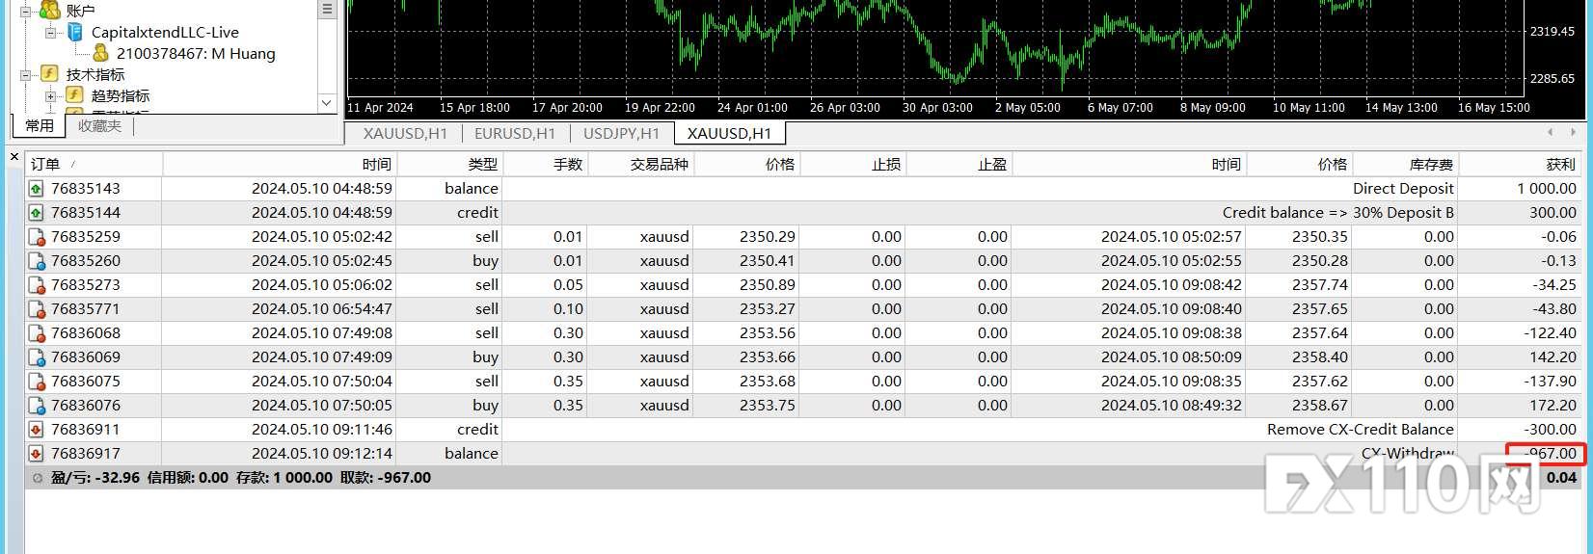Click the buy order icon for 76836069
Image resolution: width=1593 pixels, height=554 pixels.
[37, 357]
